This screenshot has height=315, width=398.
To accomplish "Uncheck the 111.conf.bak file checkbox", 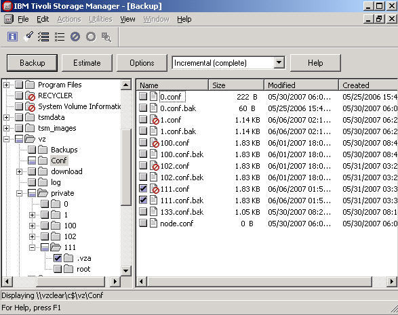I will click(143, 200).
